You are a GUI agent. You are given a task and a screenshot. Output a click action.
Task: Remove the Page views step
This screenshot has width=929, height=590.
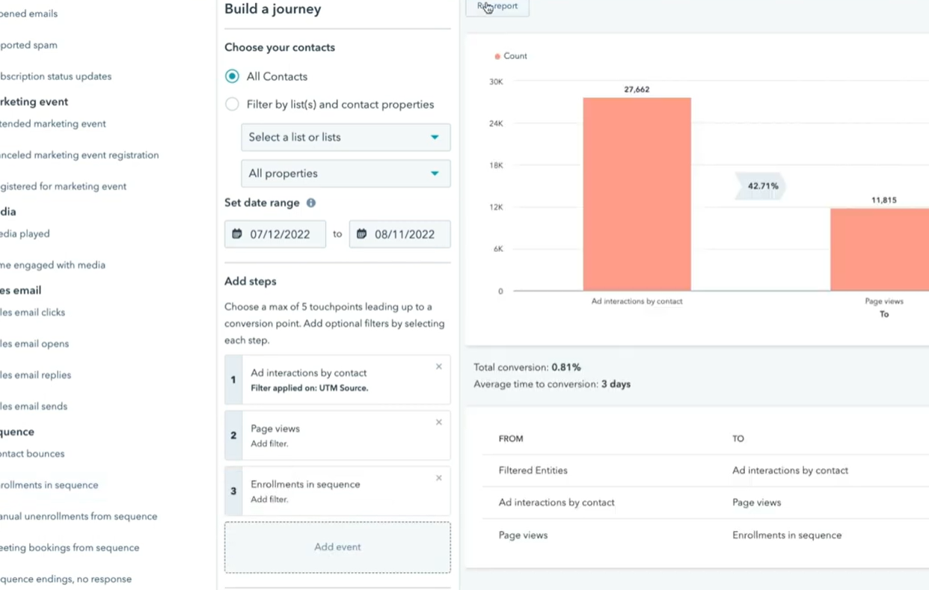point(439,422)
